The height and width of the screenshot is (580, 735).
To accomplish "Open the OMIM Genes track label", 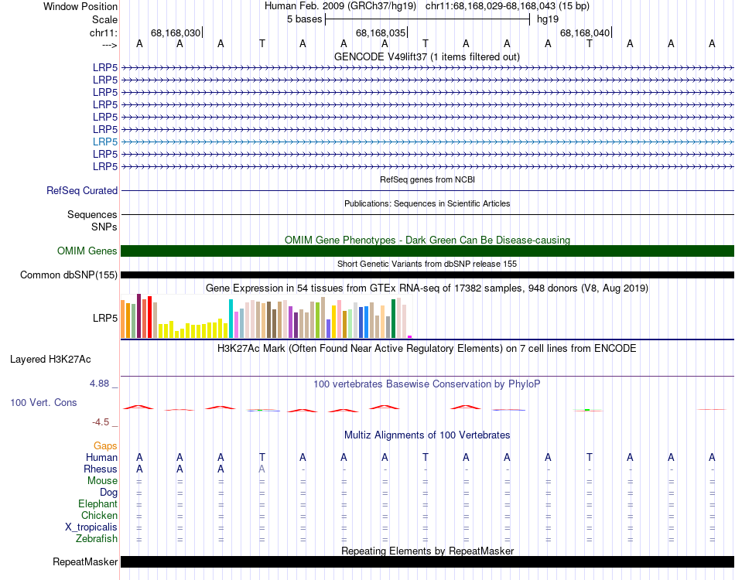I will pos(87,251).
